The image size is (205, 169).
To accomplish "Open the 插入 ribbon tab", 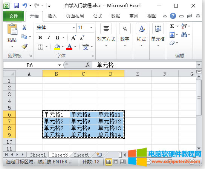I will 52,16.
